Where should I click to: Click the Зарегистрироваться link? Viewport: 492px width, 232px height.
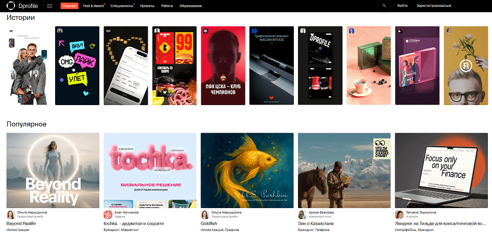pyautogui.click(x=434, y=6)
